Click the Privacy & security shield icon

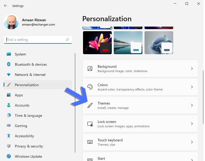coord(9,146)
